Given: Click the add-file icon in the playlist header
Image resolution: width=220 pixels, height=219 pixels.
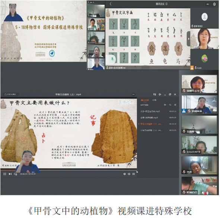Looking at the screenshot, I should click(165, 105).
